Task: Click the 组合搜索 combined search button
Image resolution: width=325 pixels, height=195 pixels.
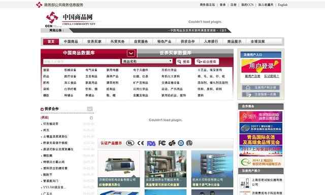Action: pos(207,61)
